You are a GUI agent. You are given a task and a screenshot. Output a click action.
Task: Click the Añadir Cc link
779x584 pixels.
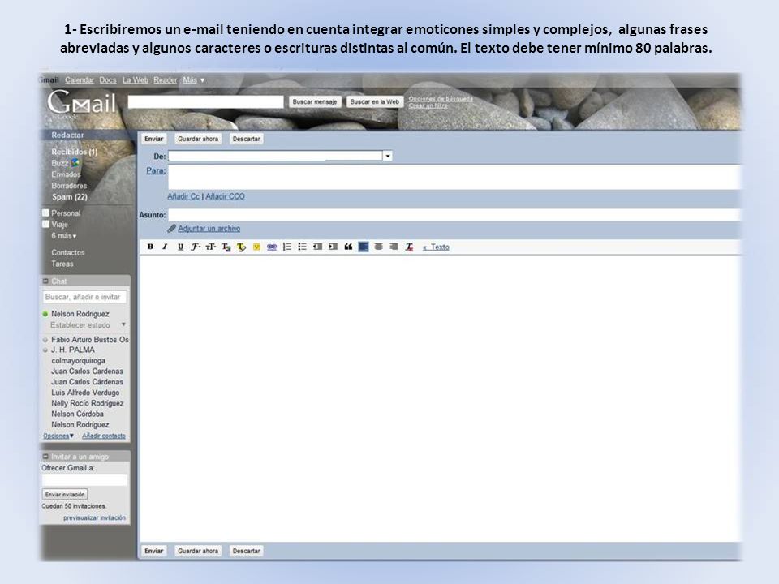[183, 196]
